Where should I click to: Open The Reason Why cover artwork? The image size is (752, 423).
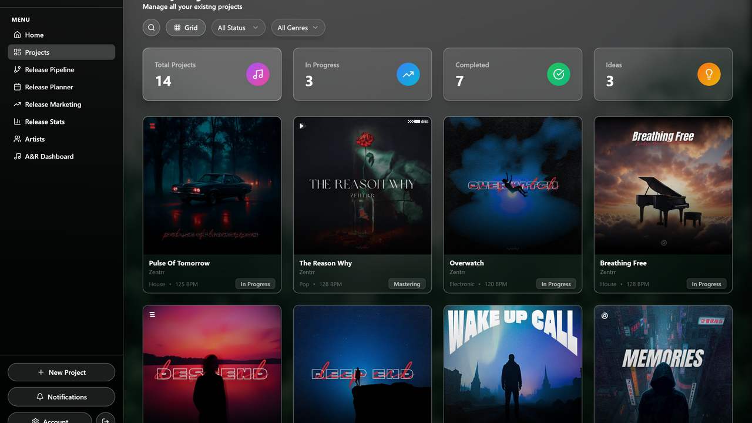[x=362, y=186]
